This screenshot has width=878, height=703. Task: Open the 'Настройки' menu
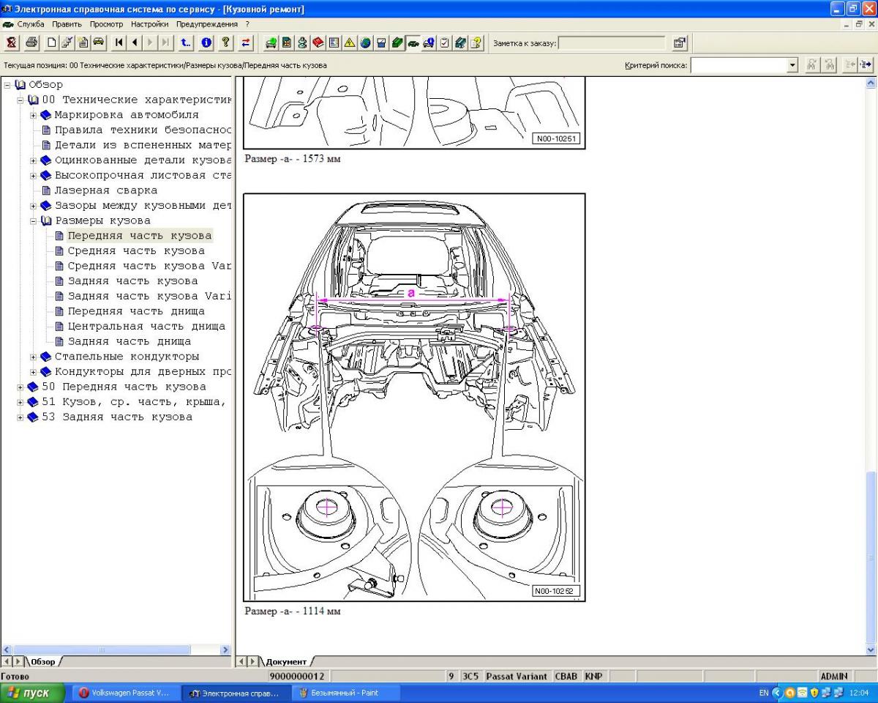[149, 24]
